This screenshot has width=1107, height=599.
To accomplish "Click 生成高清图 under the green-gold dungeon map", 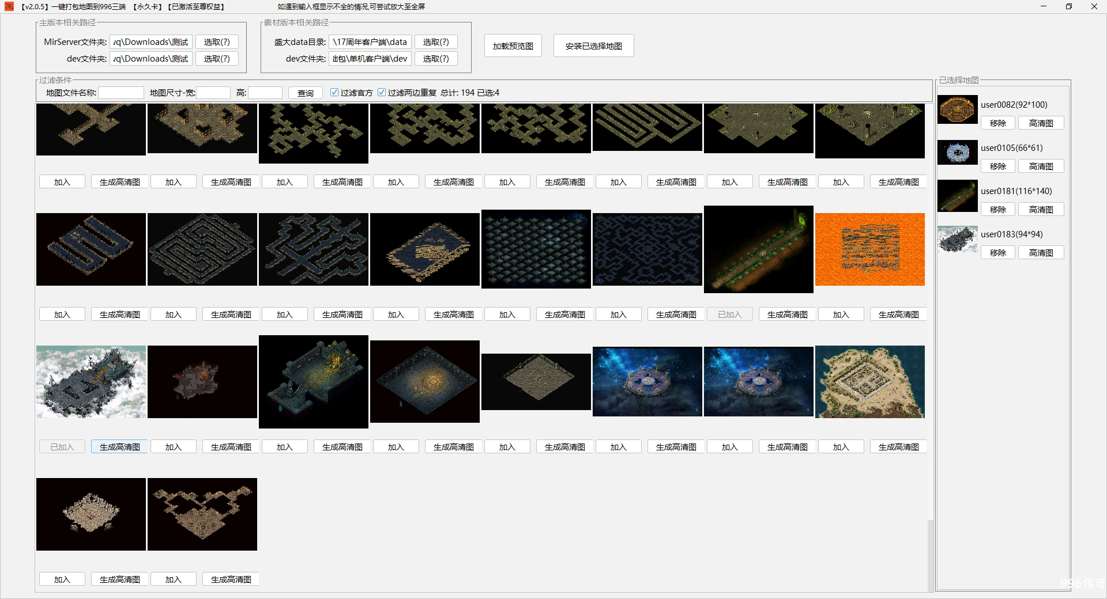I will [342, 447].
